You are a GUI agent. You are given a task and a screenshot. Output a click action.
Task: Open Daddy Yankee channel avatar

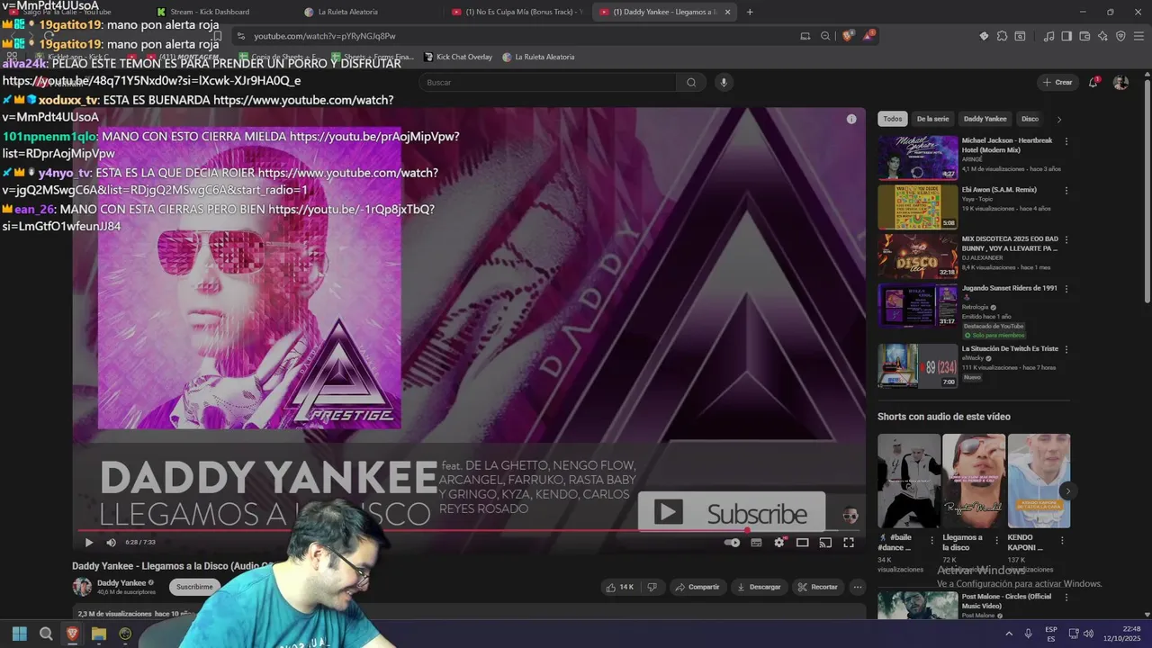pyautogui.click(x=82, y=587)
